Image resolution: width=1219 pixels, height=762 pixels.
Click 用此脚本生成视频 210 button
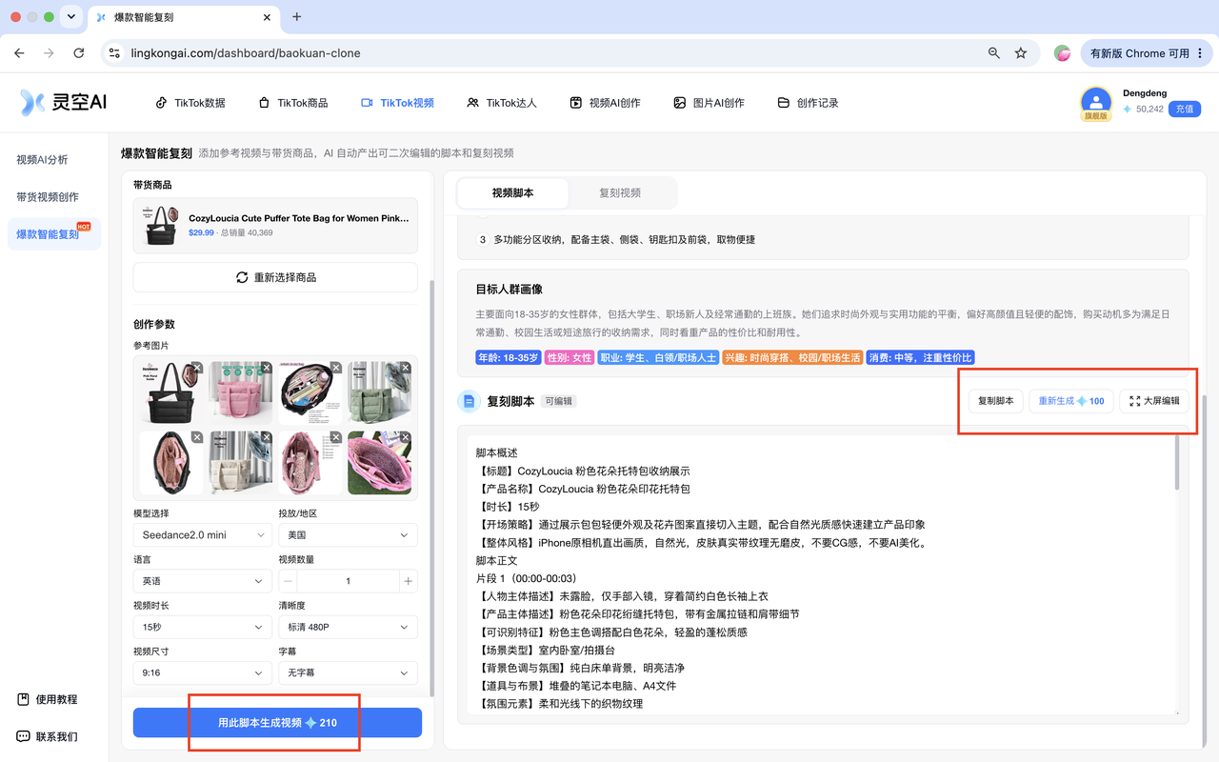point(277,723)
